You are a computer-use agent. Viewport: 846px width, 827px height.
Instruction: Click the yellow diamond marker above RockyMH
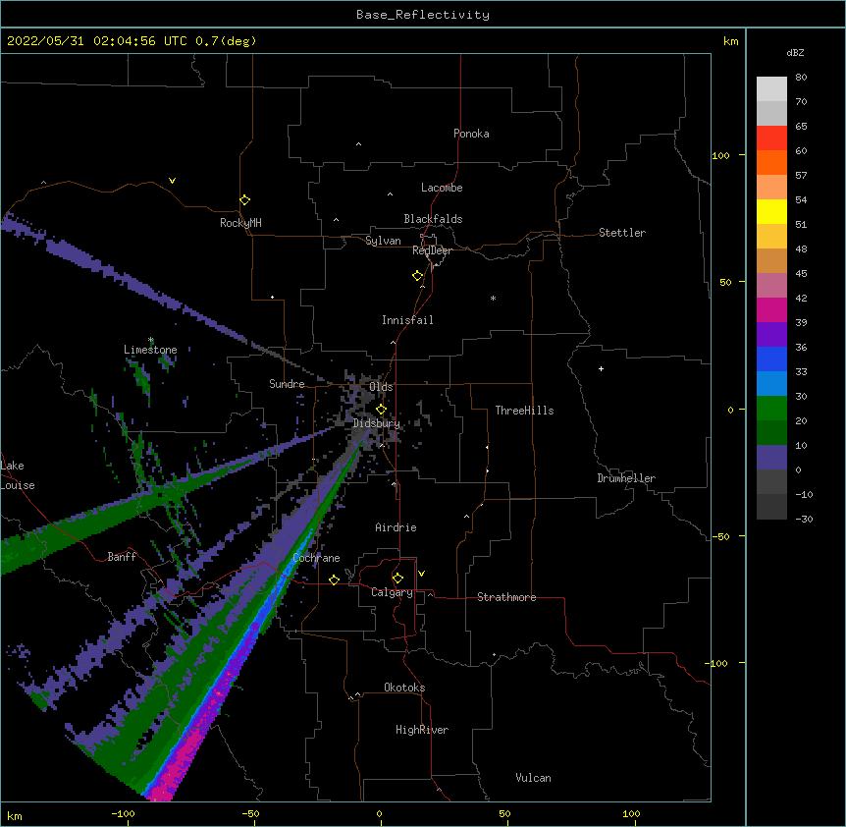click(245, 200)
